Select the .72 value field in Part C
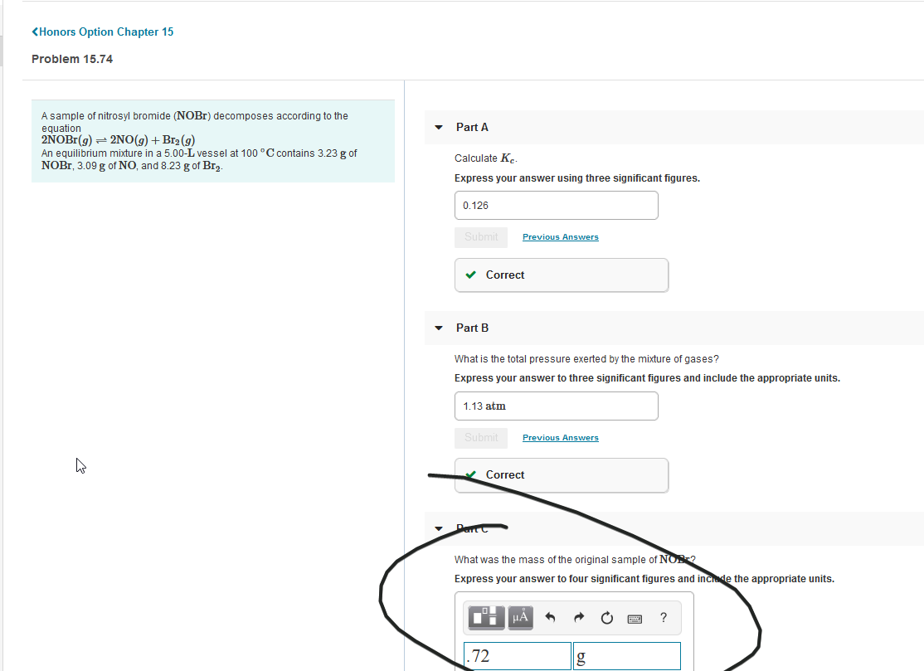 (517, 655)
